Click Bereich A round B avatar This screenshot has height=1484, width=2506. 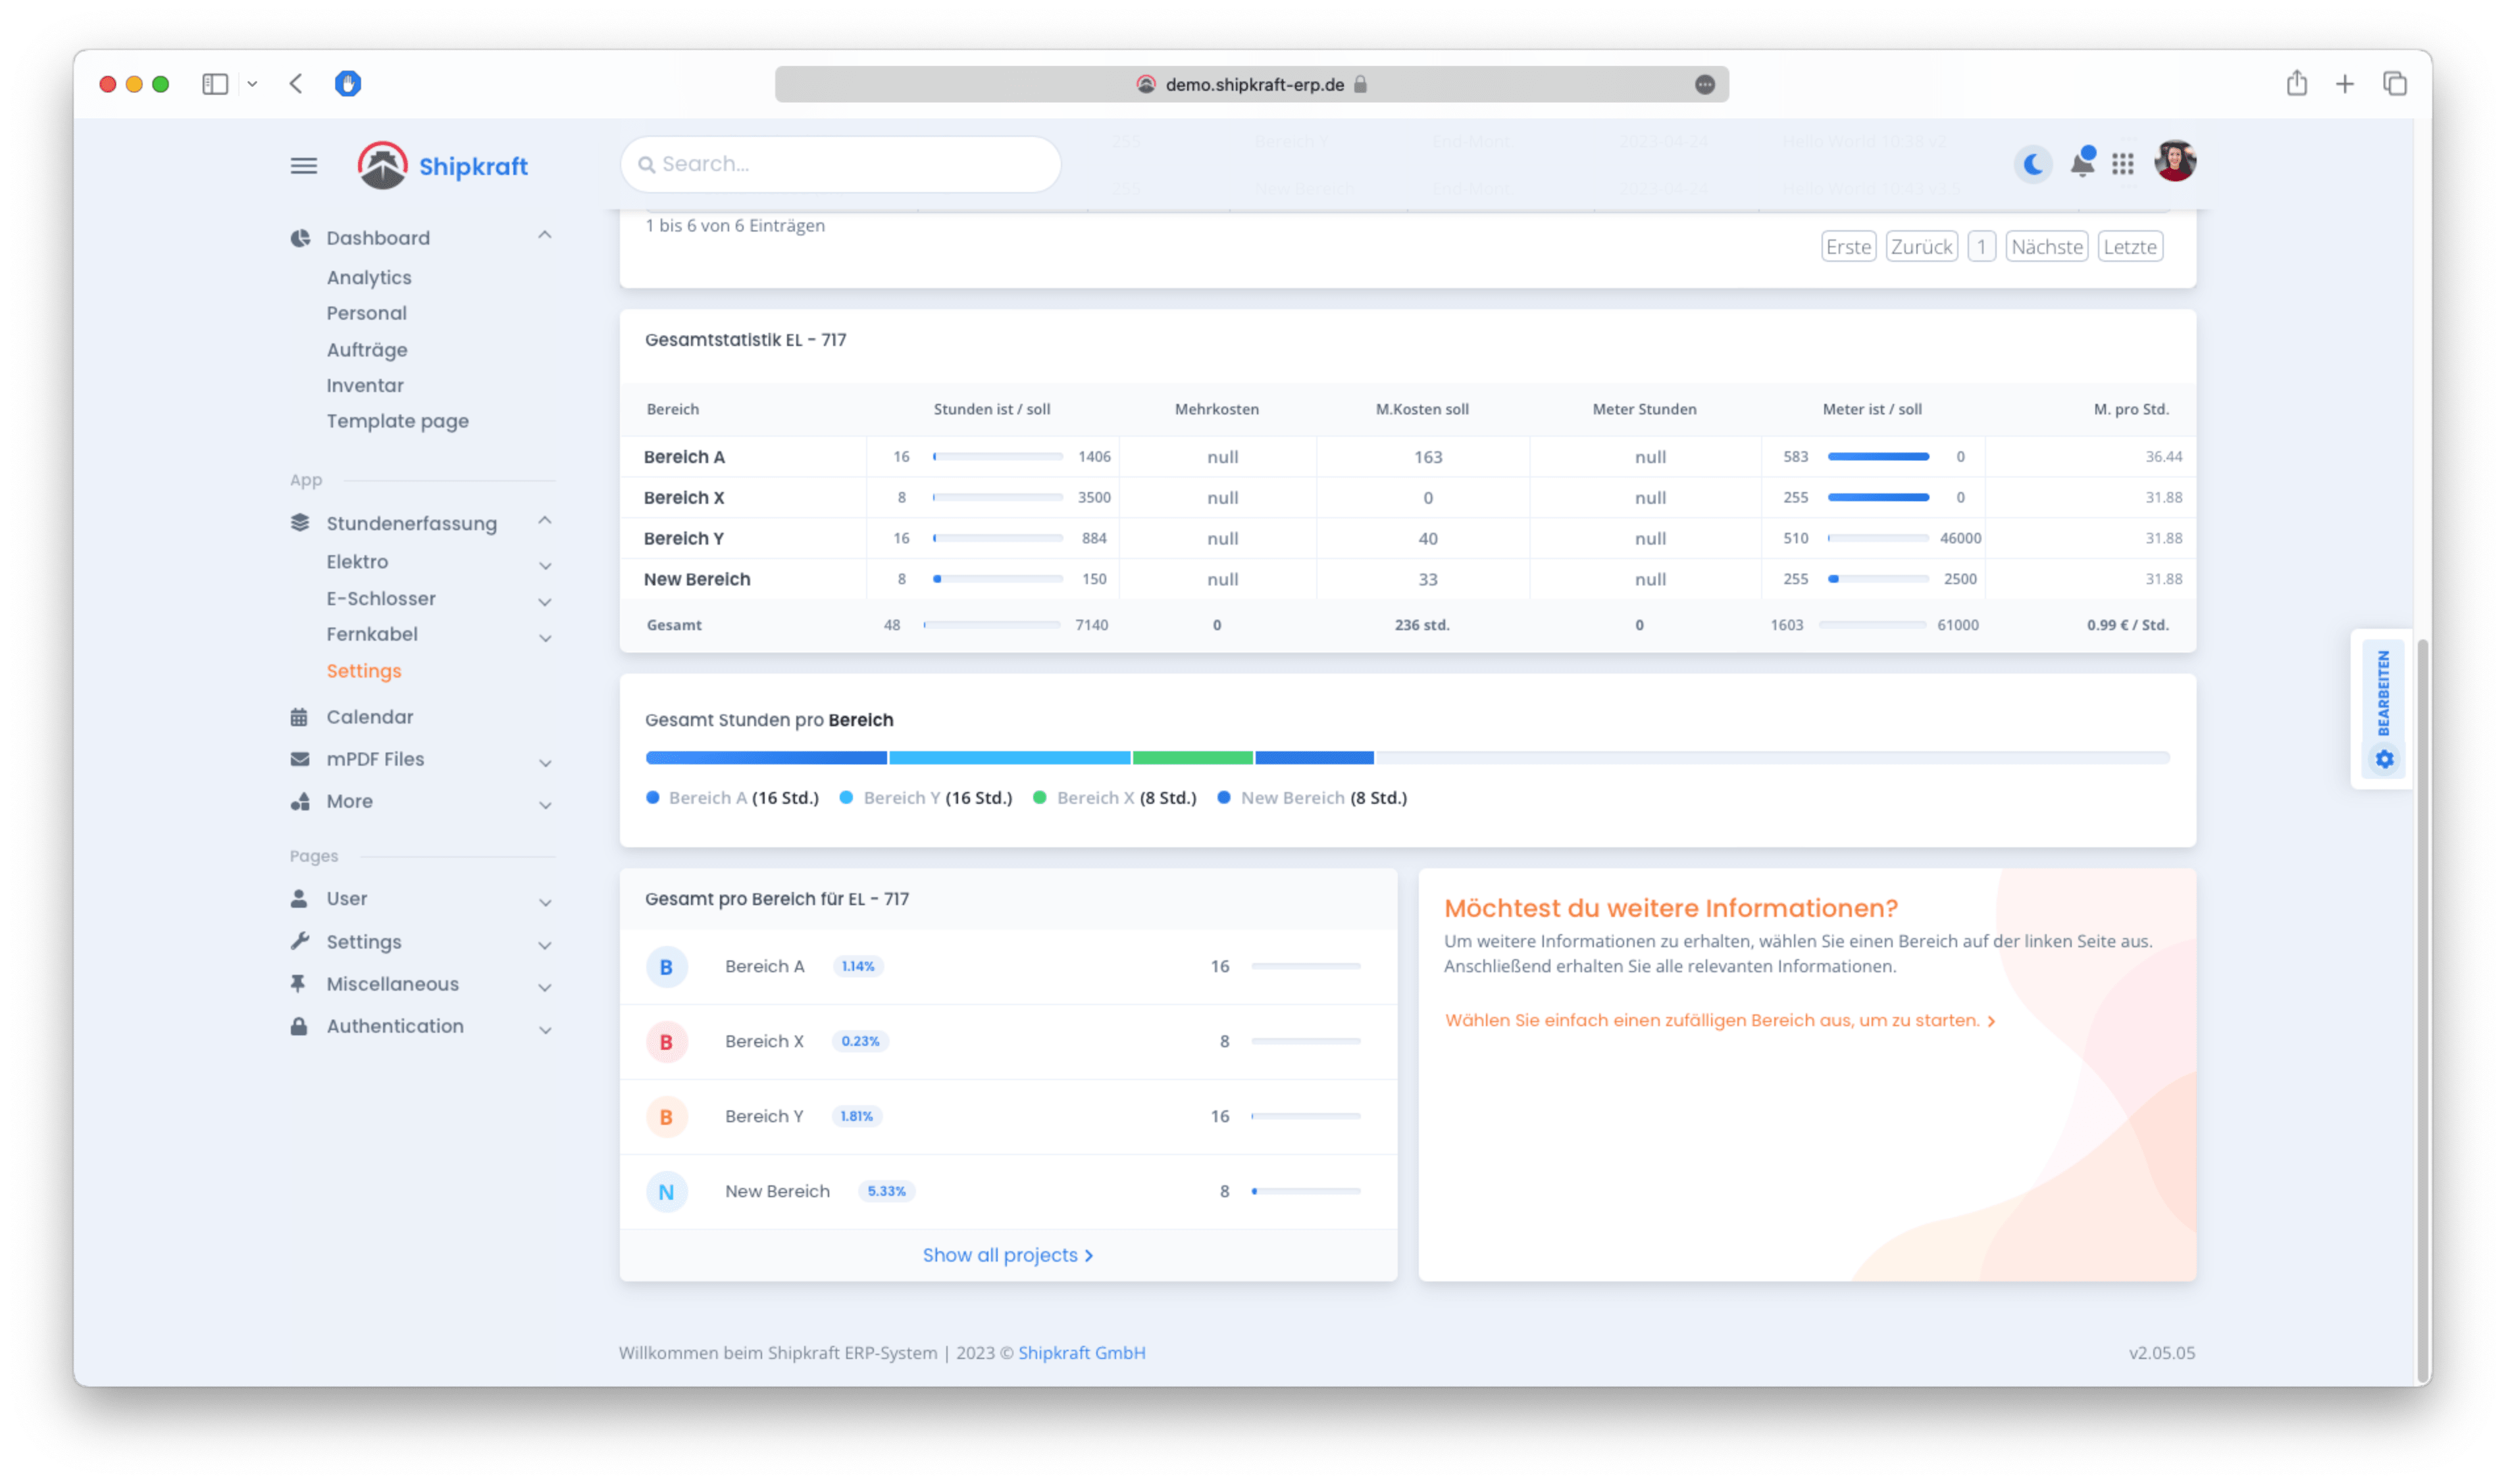pyautogui.click(x=666, y=967)
